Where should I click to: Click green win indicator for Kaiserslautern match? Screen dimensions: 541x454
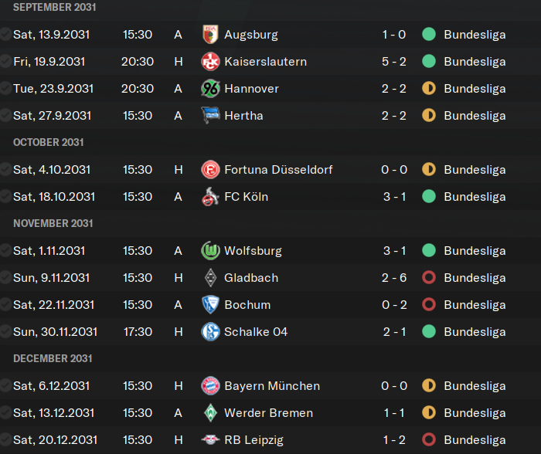[x=429, y=61]
